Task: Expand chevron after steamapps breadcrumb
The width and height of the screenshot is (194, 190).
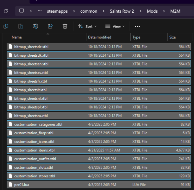Action: coord(74,11)
